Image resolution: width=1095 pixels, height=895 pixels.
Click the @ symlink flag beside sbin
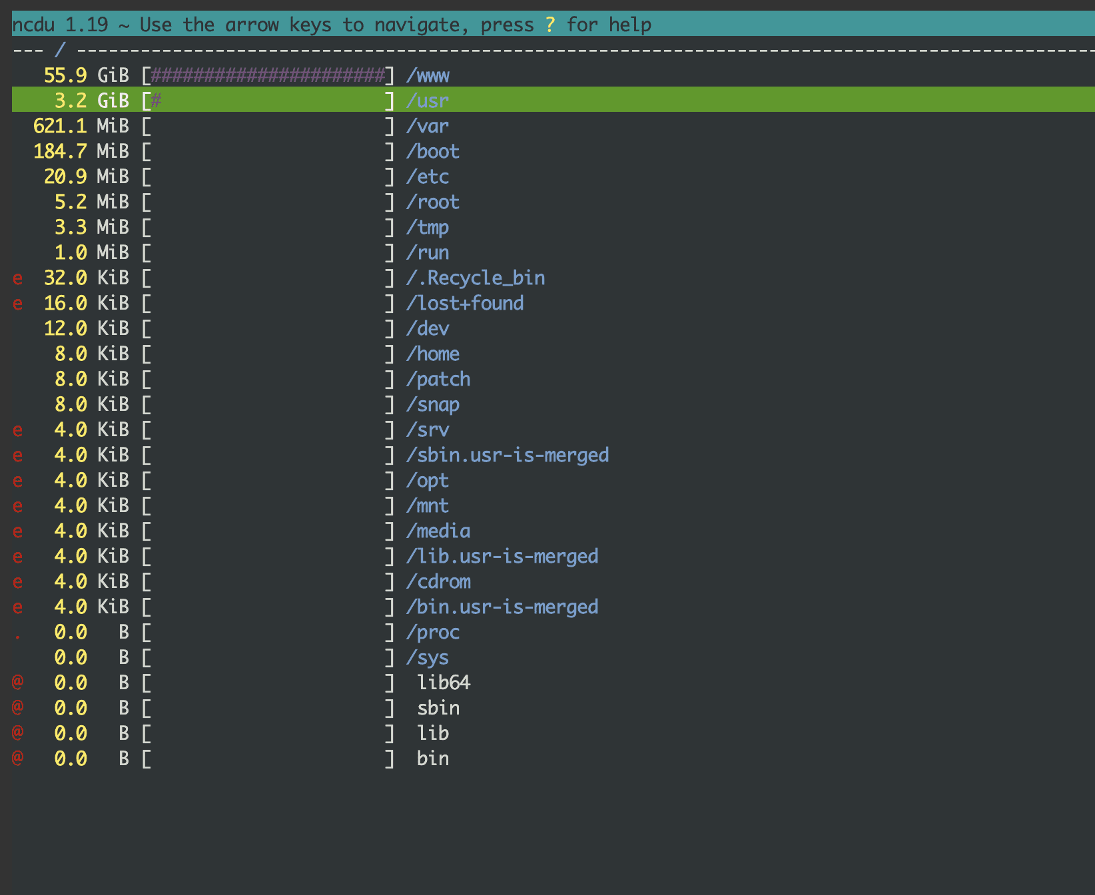18,707
